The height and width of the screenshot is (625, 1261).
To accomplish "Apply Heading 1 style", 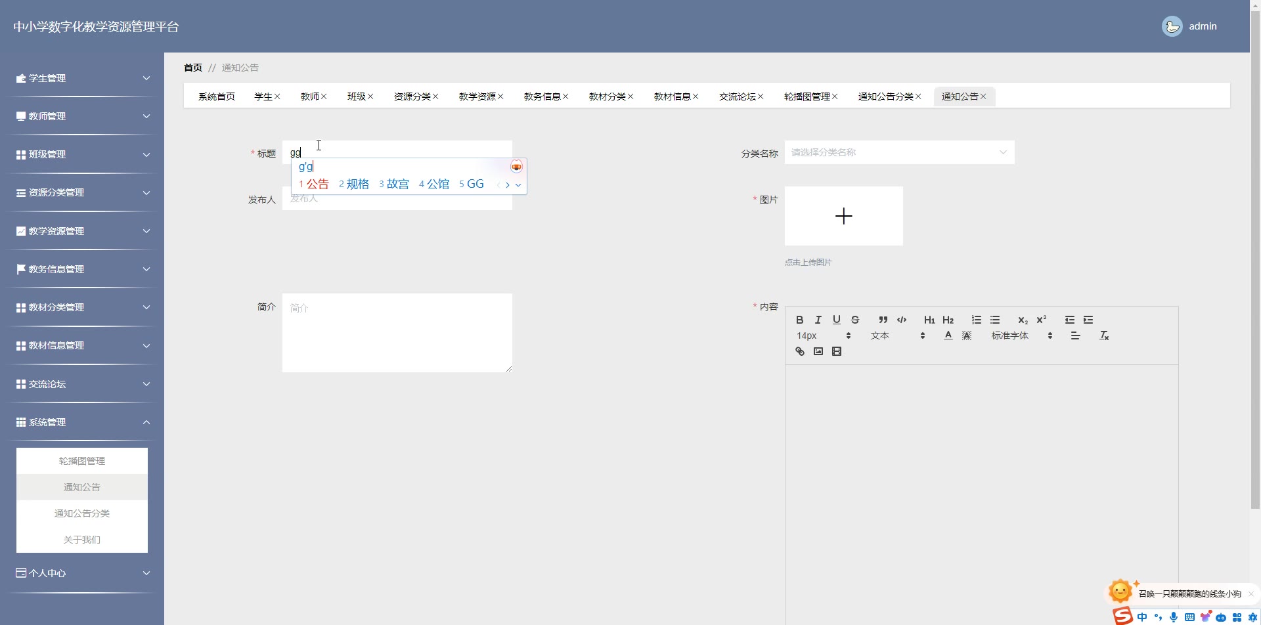I will pyautogui.click(x=929, y=320).
